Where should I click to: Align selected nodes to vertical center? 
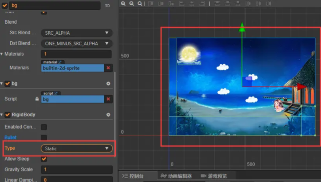click(x=161, y=4)
